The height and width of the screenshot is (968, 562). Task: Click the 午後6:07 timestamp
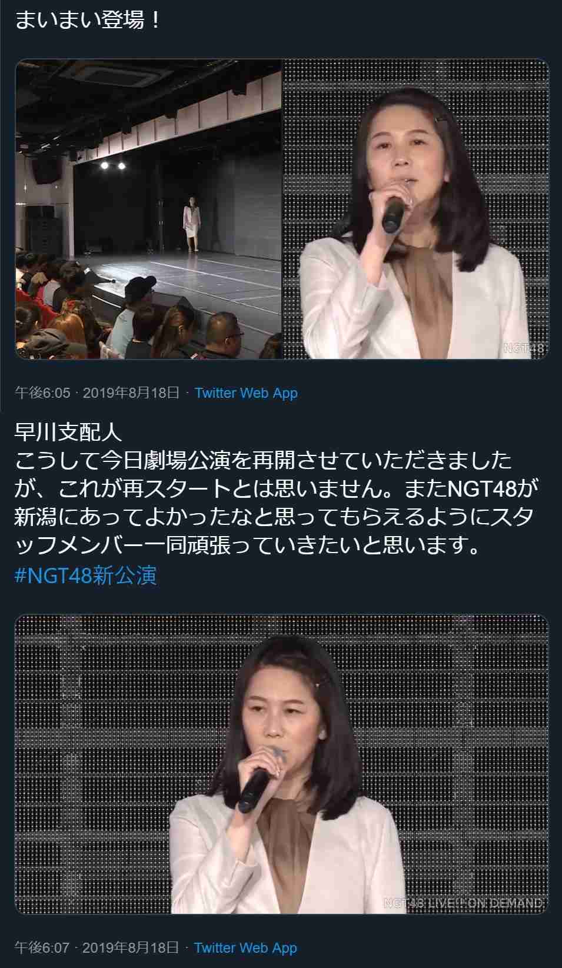tap(42, 948)
